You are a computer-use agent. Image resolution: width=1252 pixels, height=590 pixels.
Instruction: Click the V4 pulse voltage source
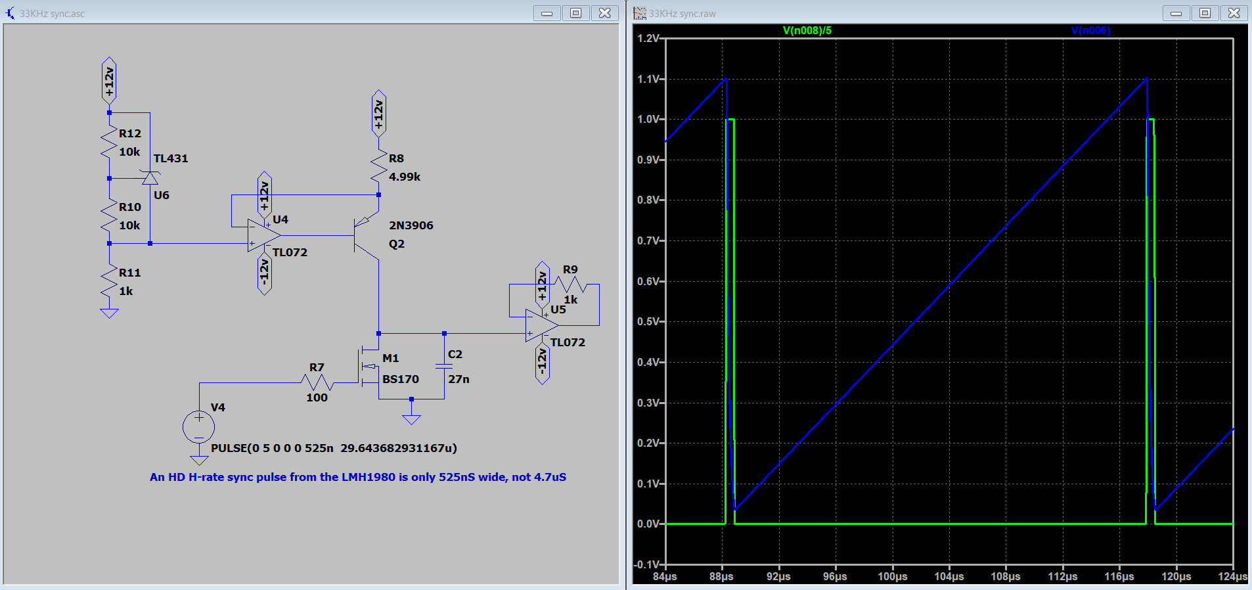[x=198, y=428]
